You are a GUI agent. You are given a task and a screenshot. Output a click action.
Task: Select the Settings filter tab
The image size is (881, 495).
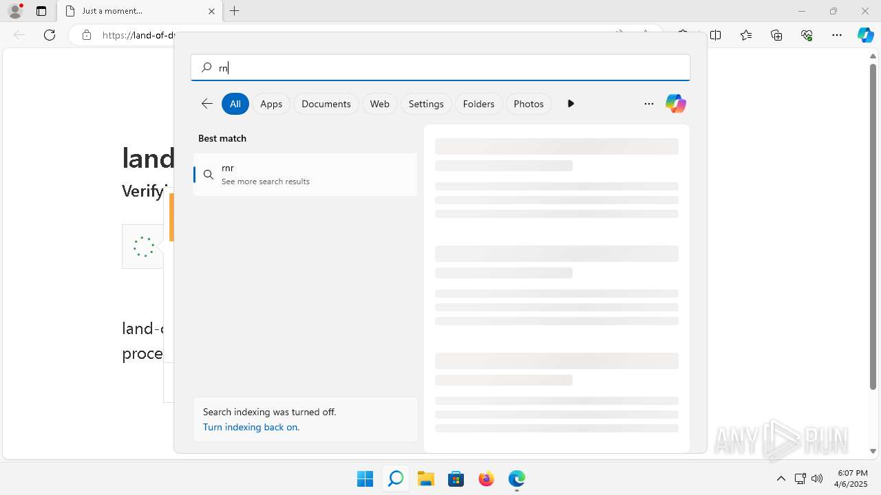(426, 104)
